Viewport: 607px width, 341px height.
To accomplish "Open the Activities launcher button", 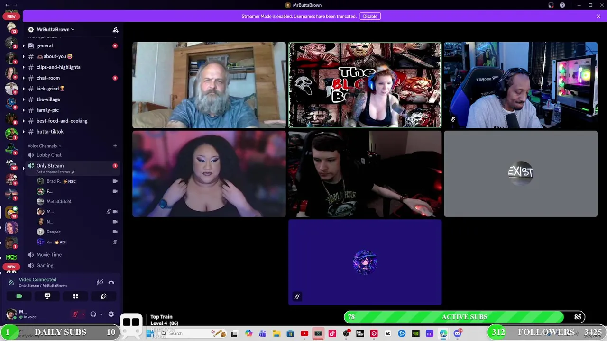I will point(75,296).
